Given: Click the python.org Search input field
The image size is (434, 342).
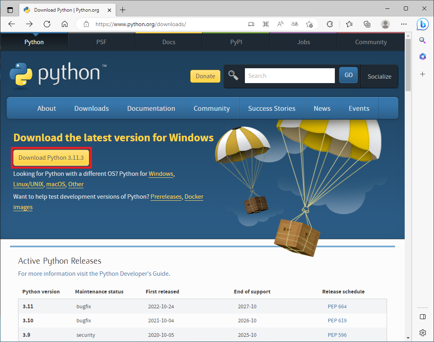Looking at the screenshot, I should click(289, 75).
